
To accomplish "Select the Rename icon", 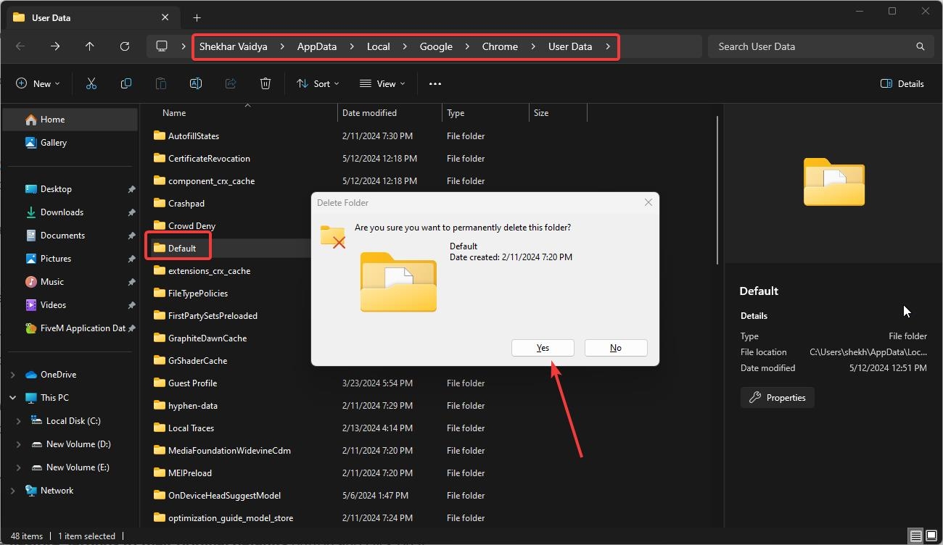I will tap(195, 83).
